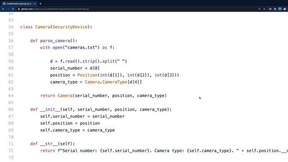Select line number 72
The image size is (288, 162).
11,151
